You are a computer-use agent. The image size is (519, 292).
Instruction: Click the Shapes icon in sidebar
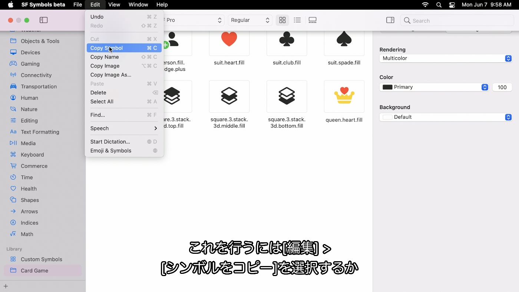pos(13,200)
